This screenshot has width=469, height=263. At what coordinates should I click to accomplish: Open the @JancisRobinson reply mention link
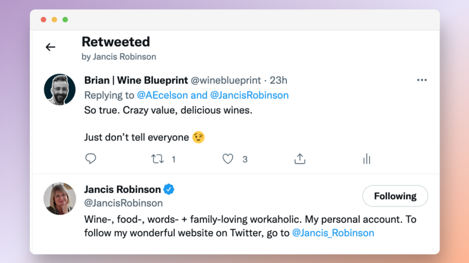click(250, 95)
